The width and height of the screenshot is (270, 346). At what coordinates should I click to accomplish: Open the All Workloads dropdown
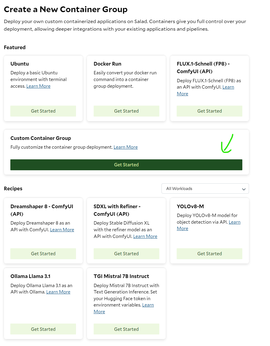coord(205,188)
